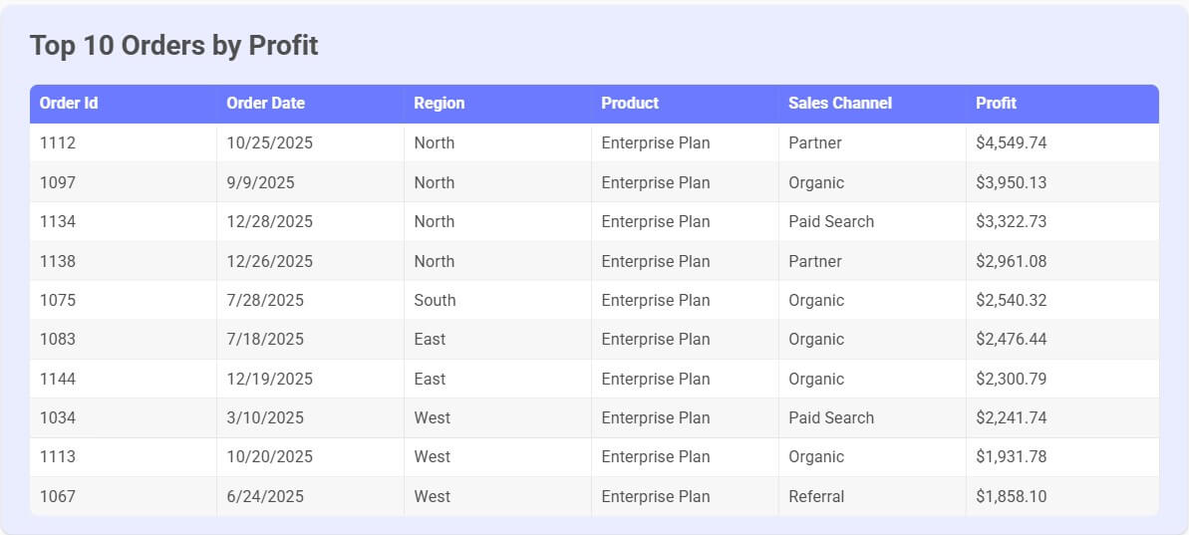Viewport: 1189px width, 535px height.
Task: Click the date 12/19/2025
Action: coord(269,379)
